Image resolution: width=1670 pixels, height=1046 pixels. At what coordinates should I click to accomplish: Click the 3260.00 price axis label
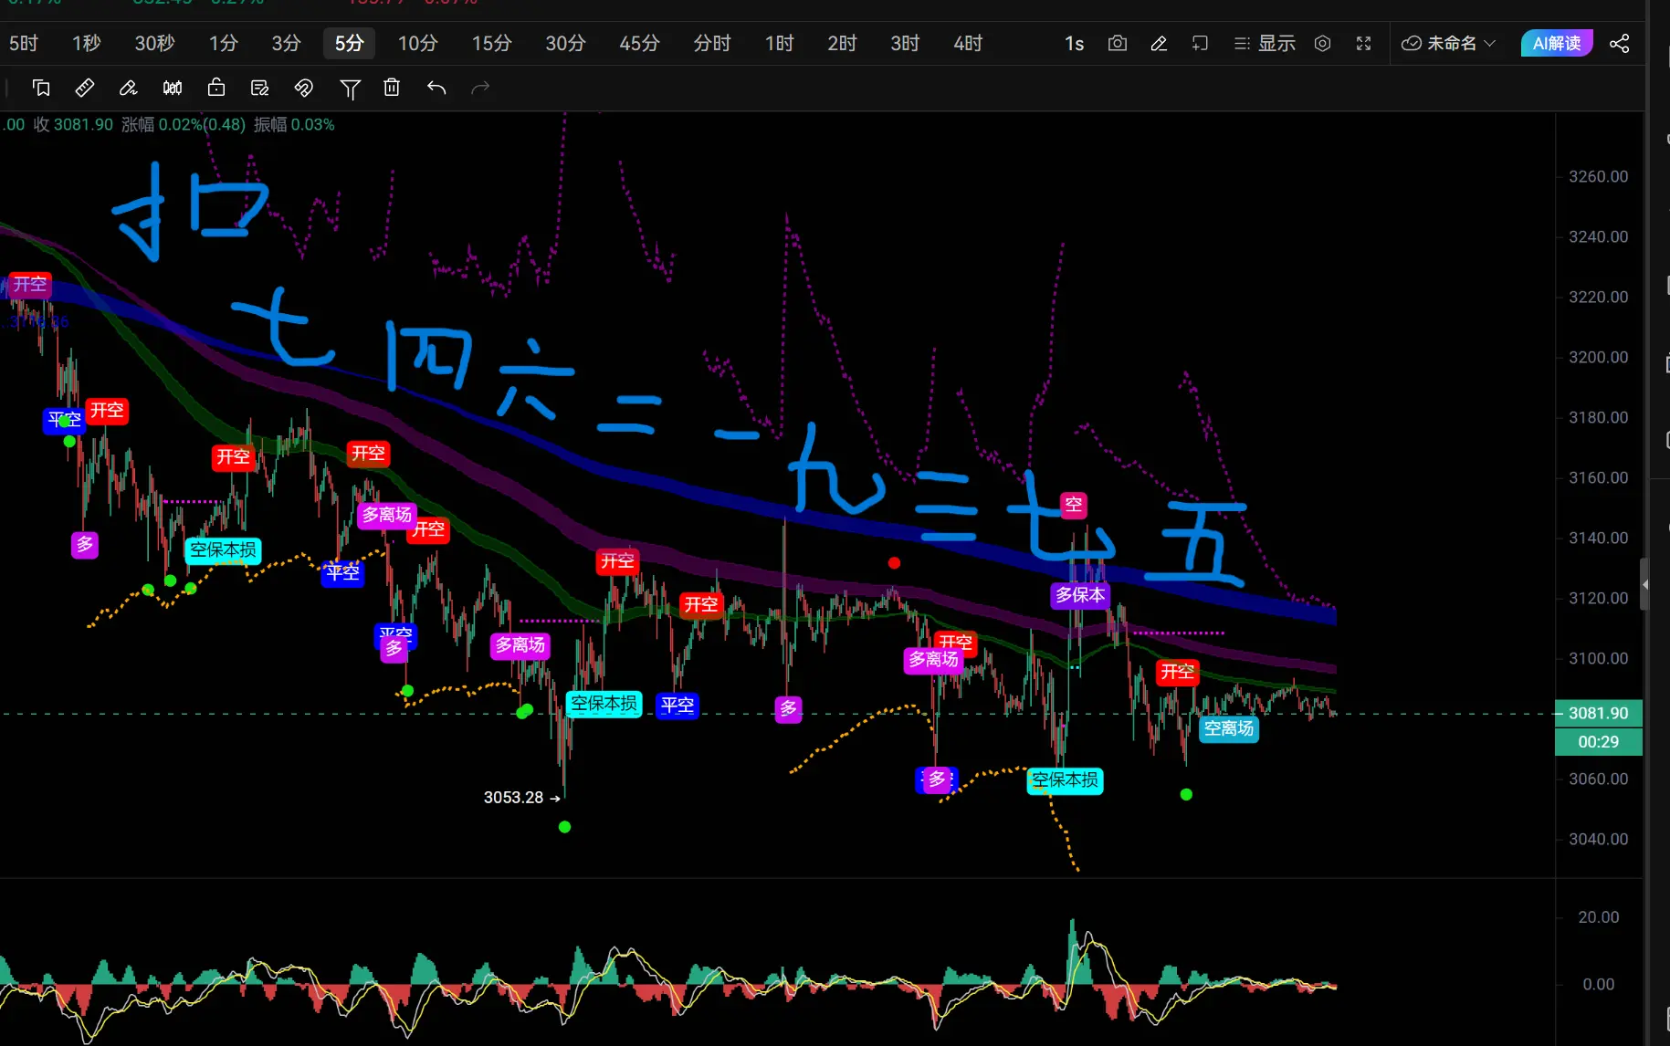[1598, 176]
